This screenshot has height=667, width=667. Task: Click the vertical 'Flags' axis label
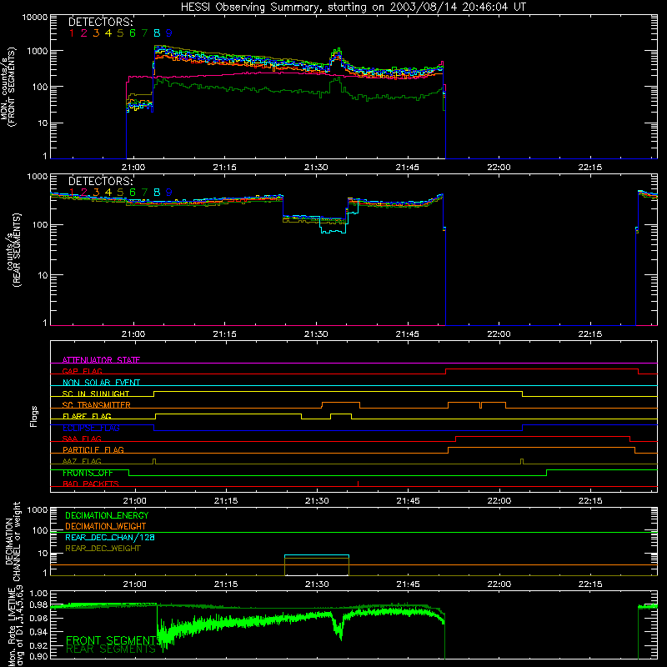34,416
